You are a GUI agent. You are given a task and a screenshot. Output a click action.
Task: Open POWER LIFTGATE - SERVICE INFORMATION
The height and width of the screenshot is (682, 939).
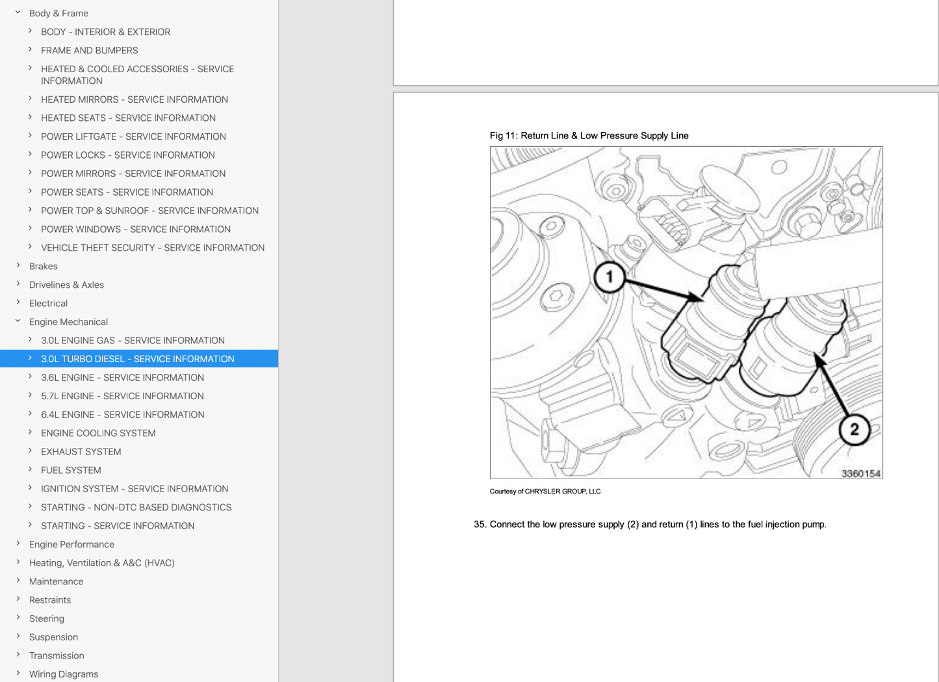[133, 137]
